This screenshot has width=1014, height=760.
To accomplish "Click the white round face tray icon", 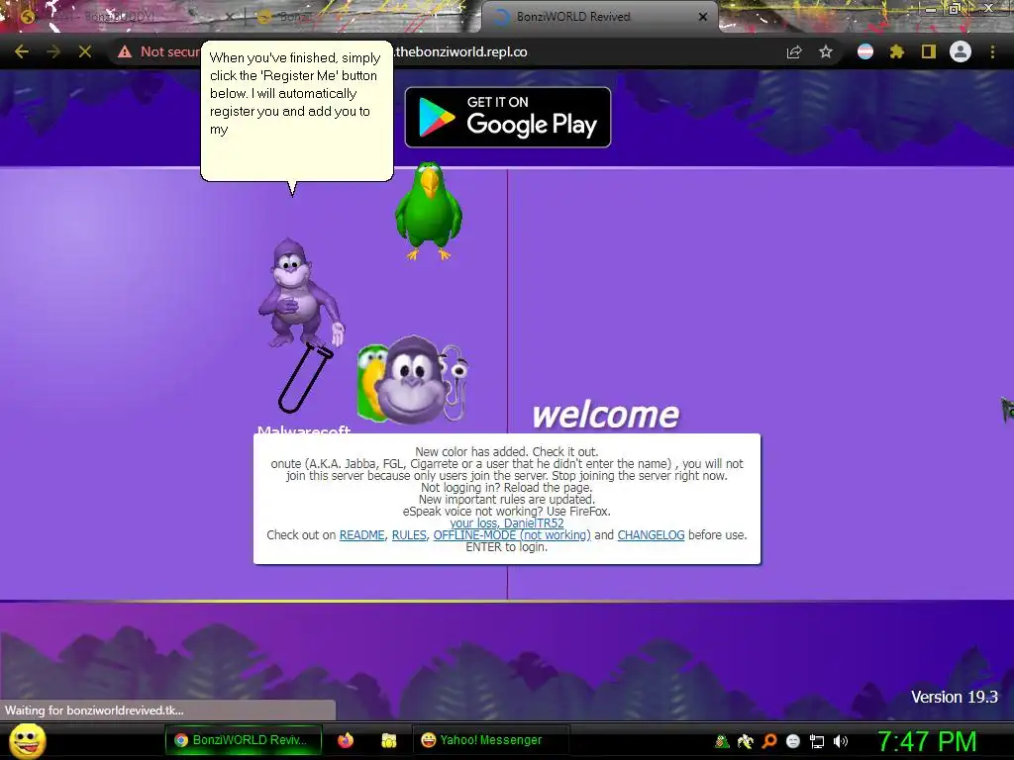I will coord(793,741).
